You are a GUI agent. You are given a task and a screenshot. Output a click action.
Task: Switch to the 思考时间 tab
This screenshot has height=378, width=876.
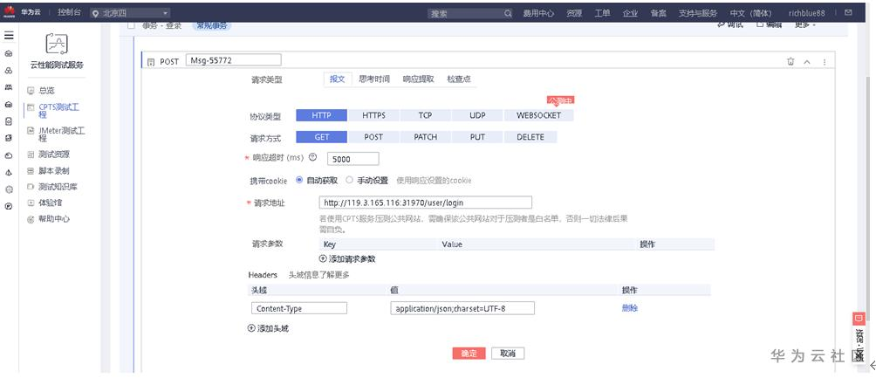tap(373, 79)
